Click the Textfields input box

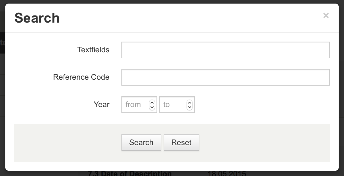pos(225,50)
